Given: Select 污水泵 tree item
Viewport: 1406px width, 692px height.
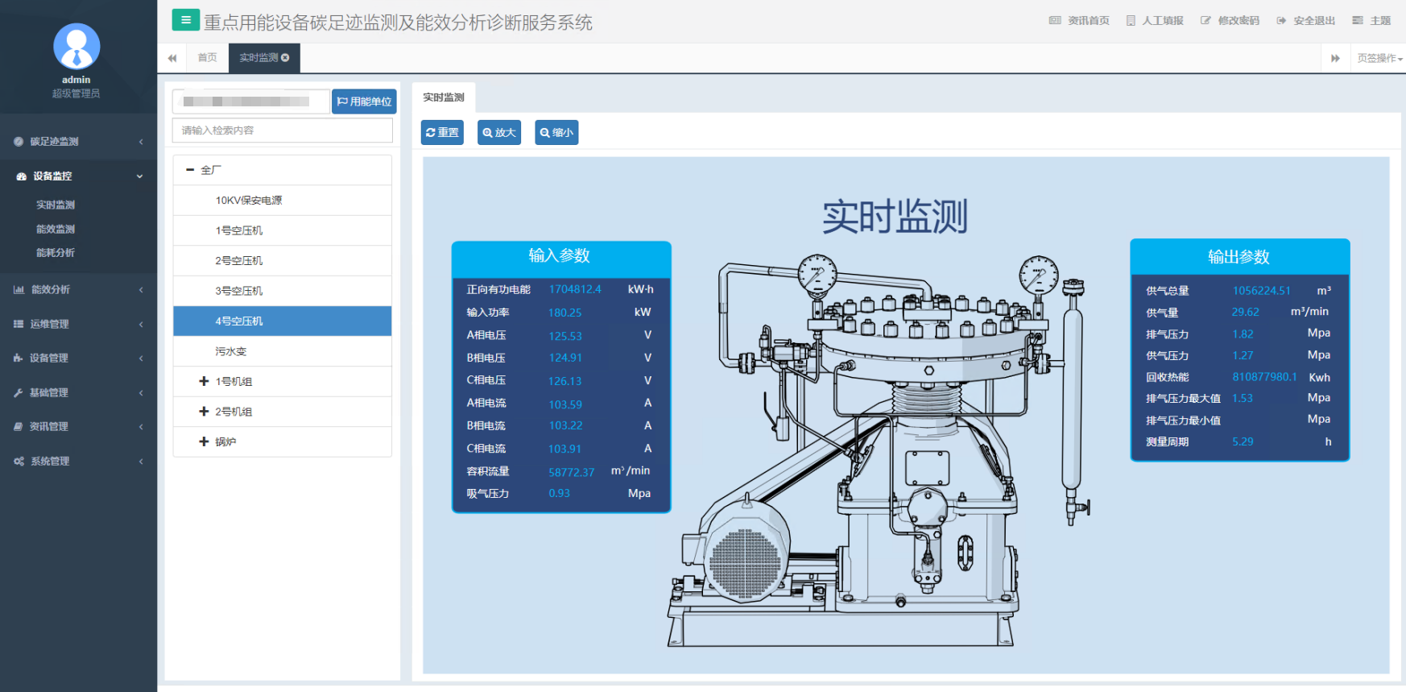Looking at the screenshot, I should (283, 351).
